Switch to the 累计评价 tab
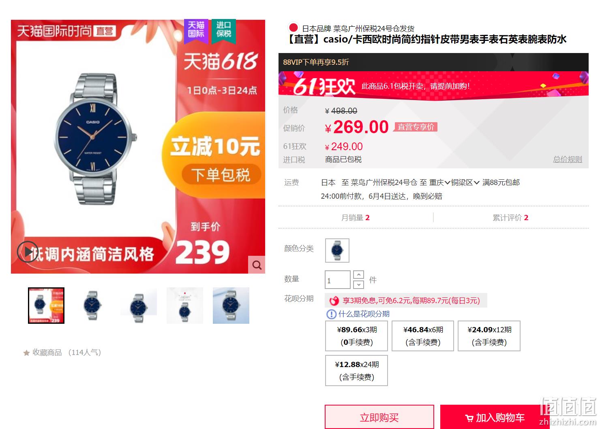The height and width of the screenshot is (429, 600). (x=510, y=218)
